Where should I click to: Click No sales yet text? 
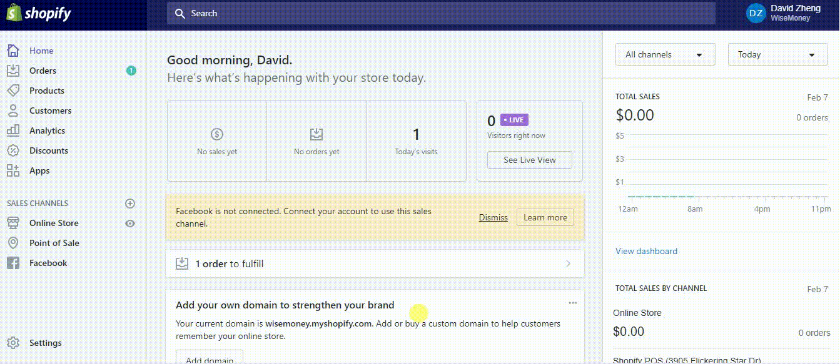(217, 152)
